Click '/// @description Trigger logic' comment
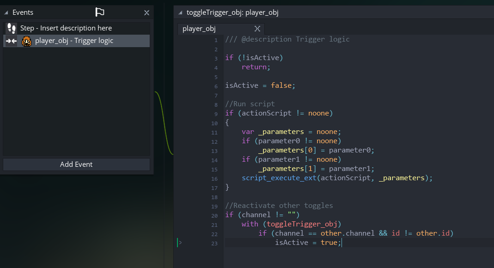The height and width of the screenshot is (268, 494). 287,39
